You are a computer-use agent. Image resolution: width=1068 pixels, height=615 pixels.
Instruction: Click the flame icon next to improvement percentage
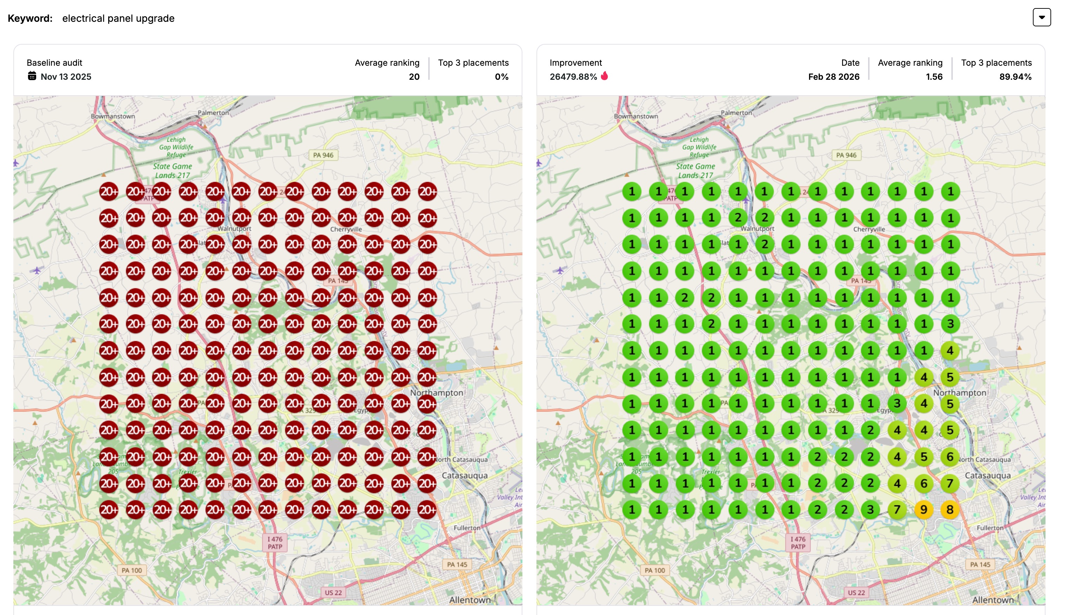click(x=605, y=76)
